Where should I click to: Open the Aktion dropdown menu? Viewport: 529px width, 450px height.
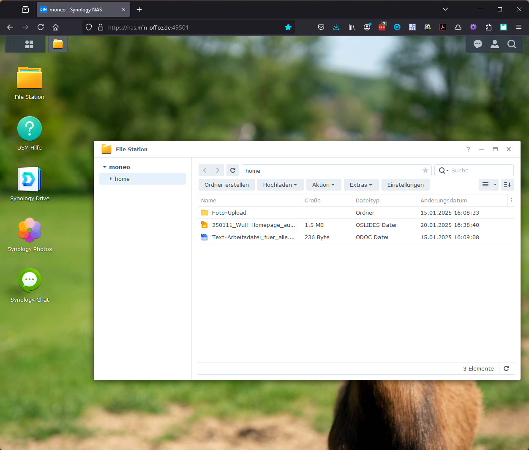tap(323, 185)
